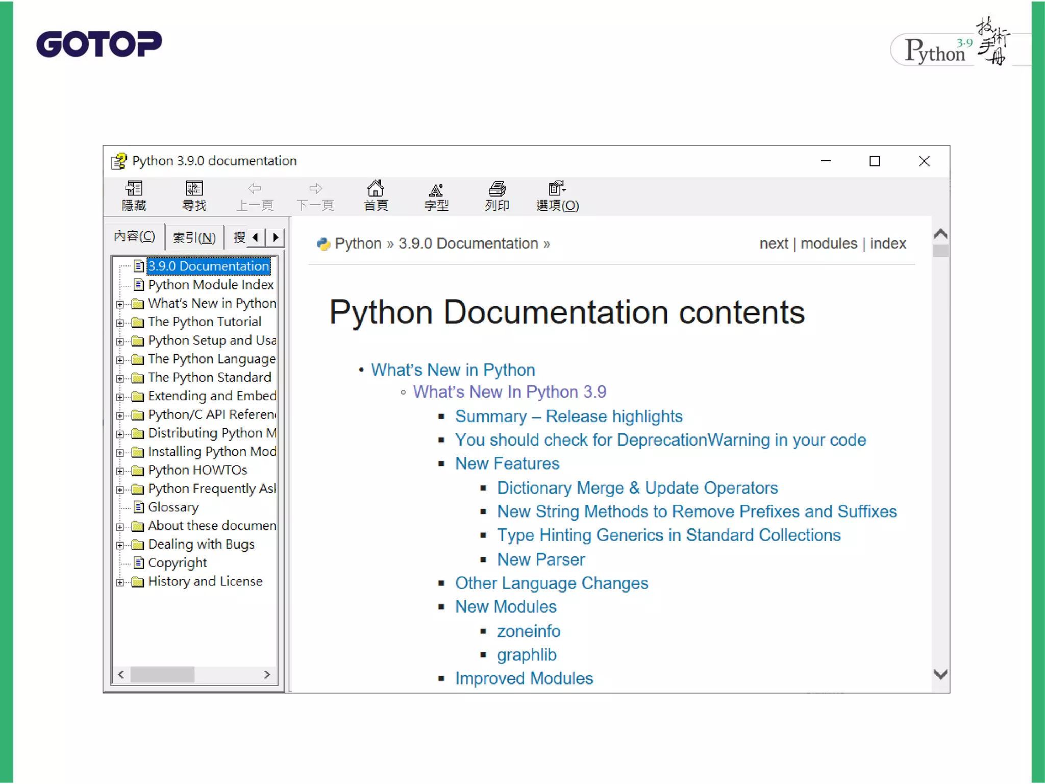Click the index link in page header

tap(888, 243)
